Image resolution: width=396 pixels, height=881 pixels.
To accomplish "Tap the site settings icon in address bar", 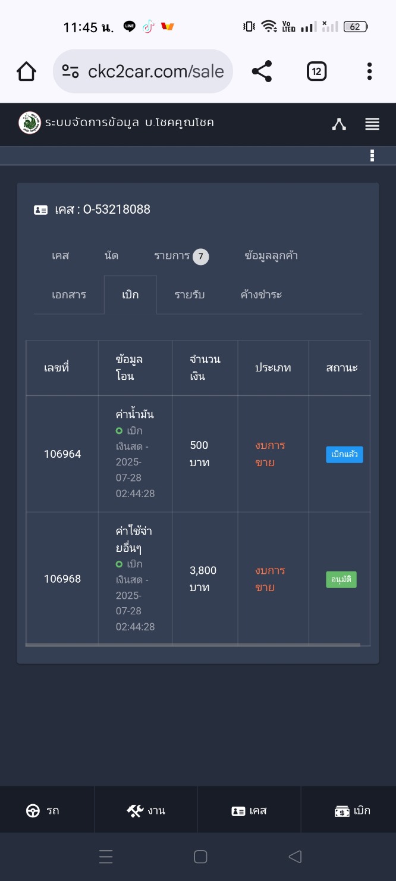I will click(x=71, y=71).
